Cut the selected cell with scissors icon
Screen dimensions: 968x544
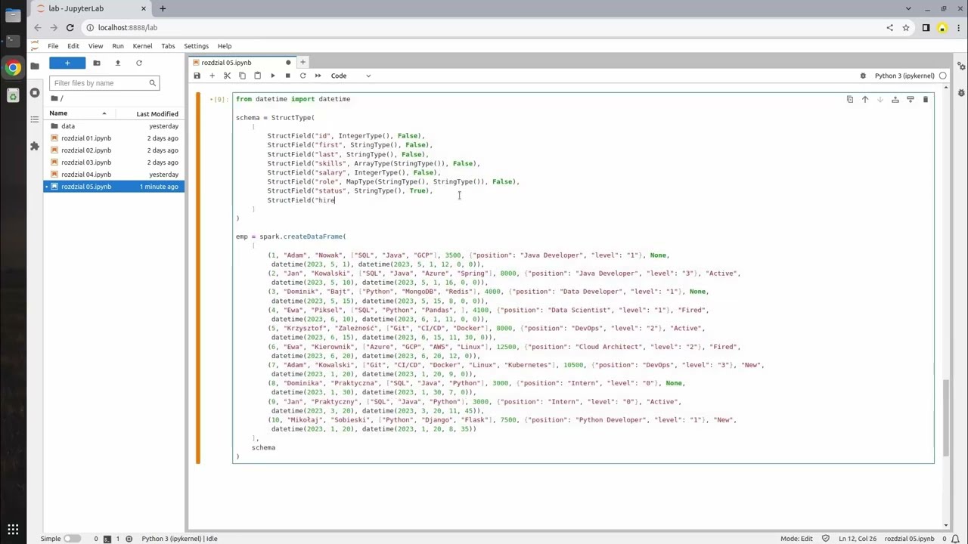coord(227,76)
